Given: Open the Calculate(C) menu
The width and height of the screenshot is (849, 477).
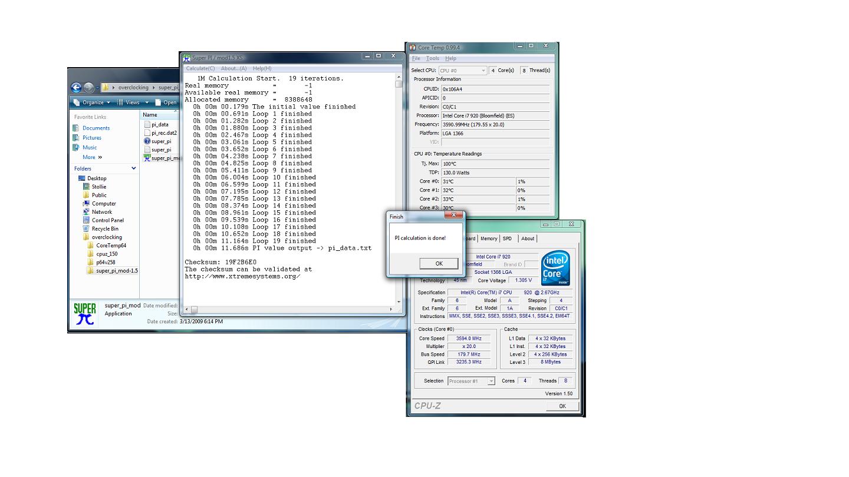Looking at the screenshot, I should pos(200,68).
